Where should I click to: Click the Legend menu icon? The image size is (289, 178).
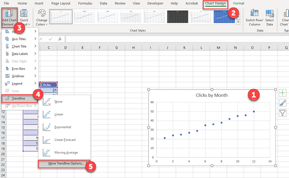point(7,83)
